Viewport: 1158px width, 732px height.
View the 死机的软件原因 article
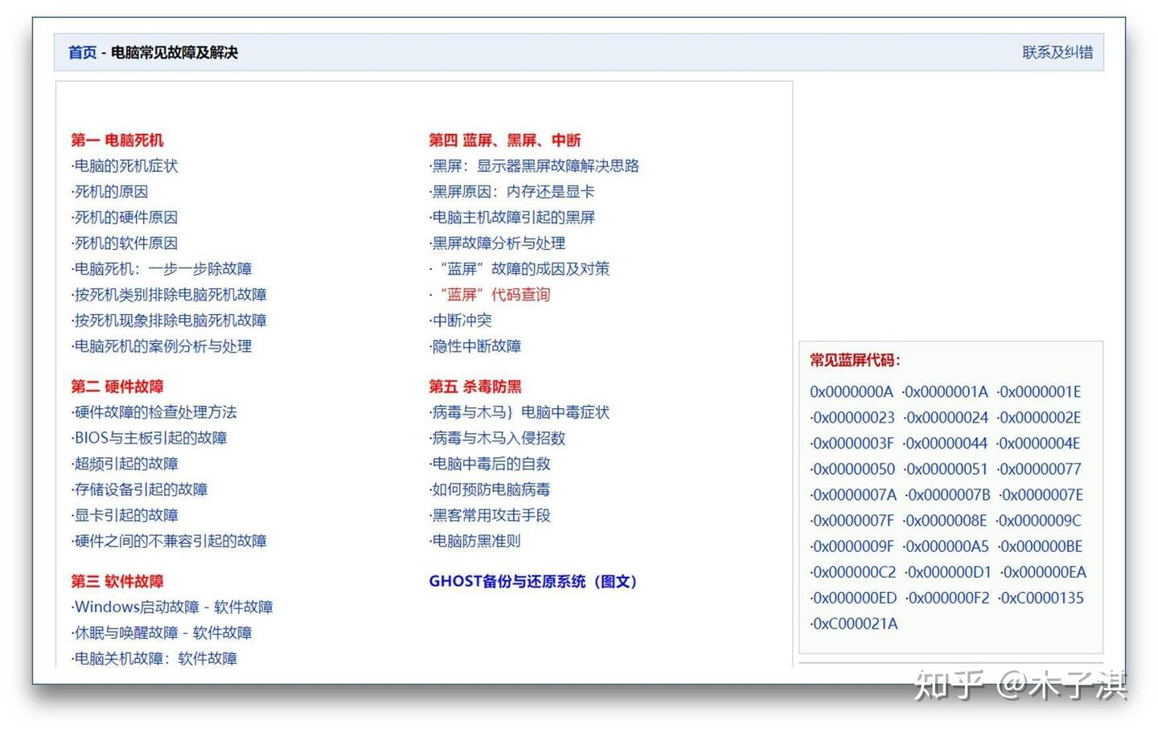[x=126, y=243]
